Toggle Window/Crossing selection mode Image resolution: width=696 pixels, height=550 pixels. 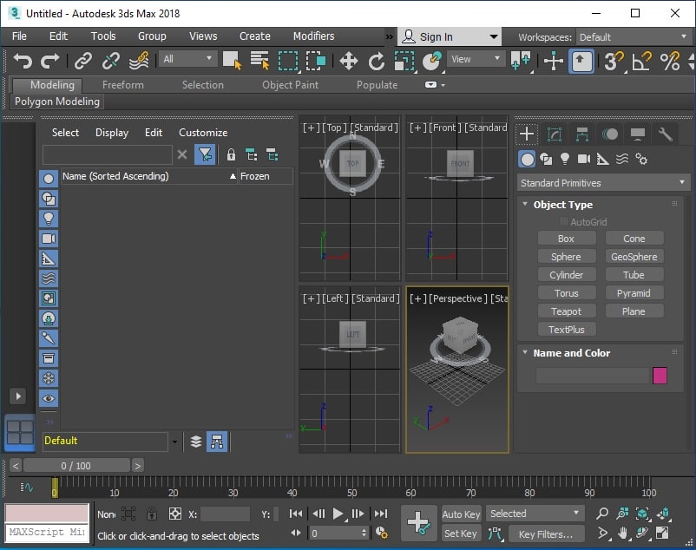pyautogui.click(x=316, y=61)
